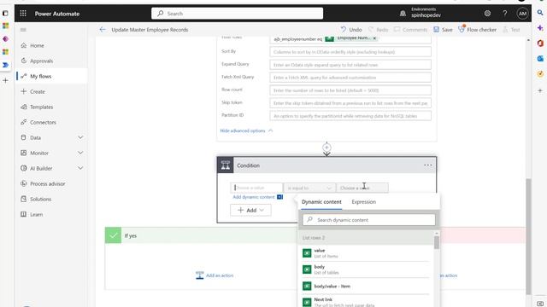Click the plus icon in left tab strip
The width and height of the screenshot is (547, 307).
(x=6, y=80)
